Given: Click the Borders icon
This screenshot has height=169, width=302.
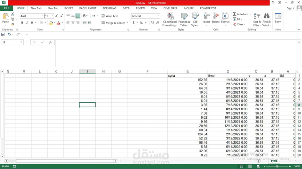Looking at the screenshot, I should (41, 23).
